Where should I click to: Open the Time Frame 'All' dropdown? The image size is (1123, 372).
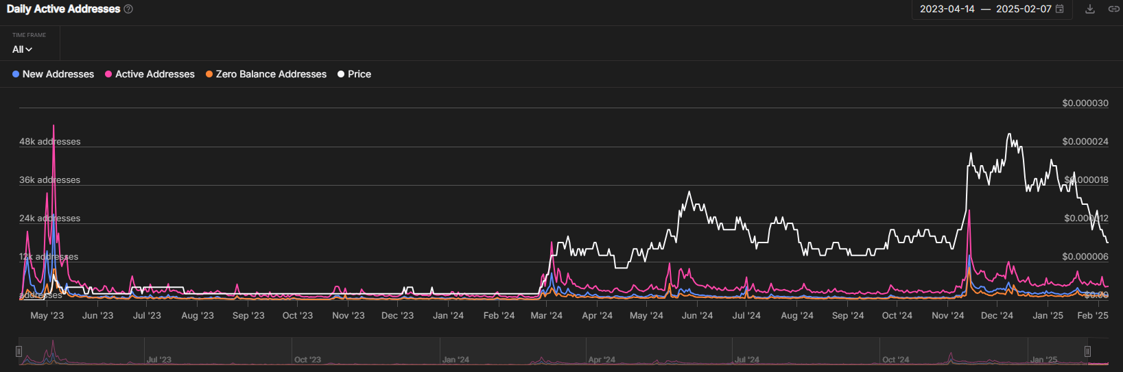(22, 49)
